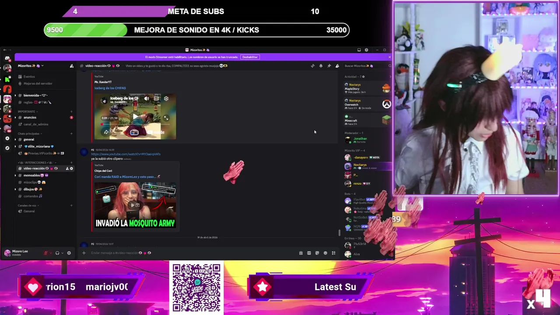The height and width of the screenshot is (315, 560).
Task: Show pinned messages pin icon
Action: 329,66
